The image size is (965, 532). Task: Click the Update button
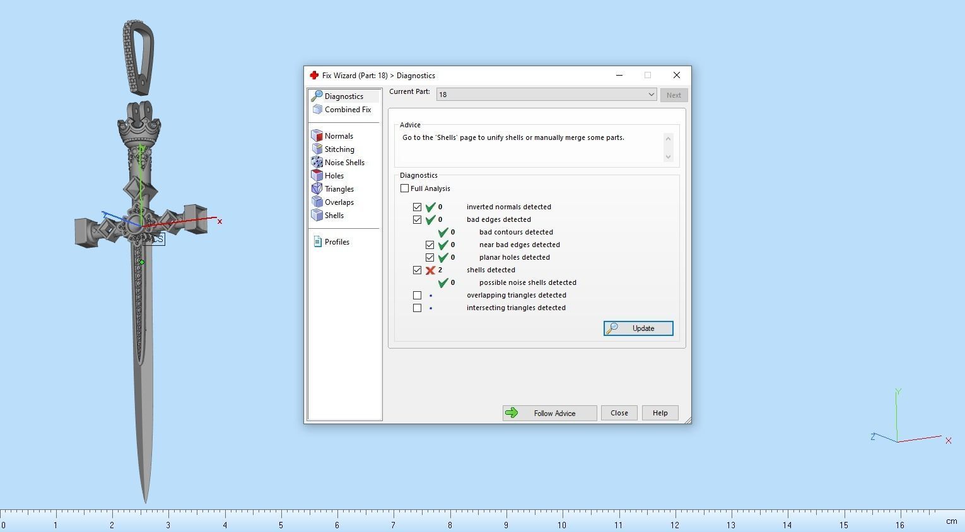point(638,328)
